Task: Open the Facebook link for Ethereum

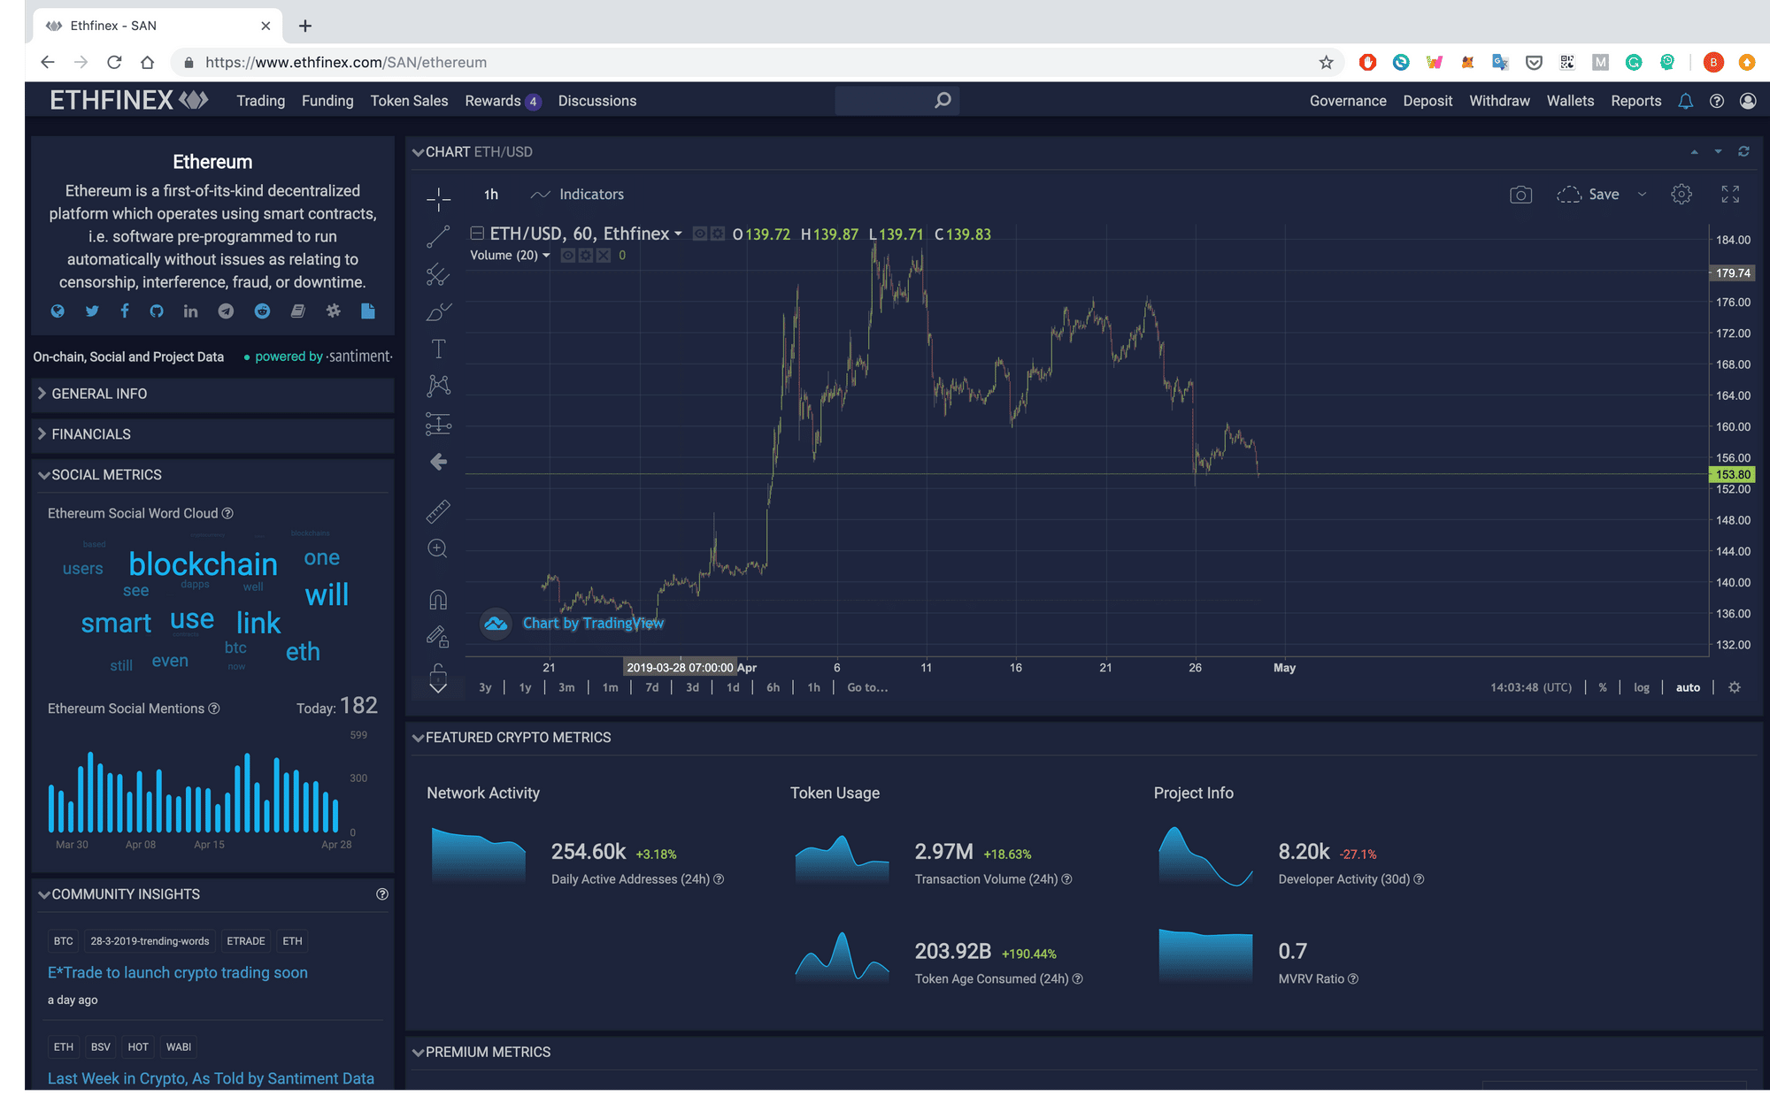Action: (x=125, y=310)
